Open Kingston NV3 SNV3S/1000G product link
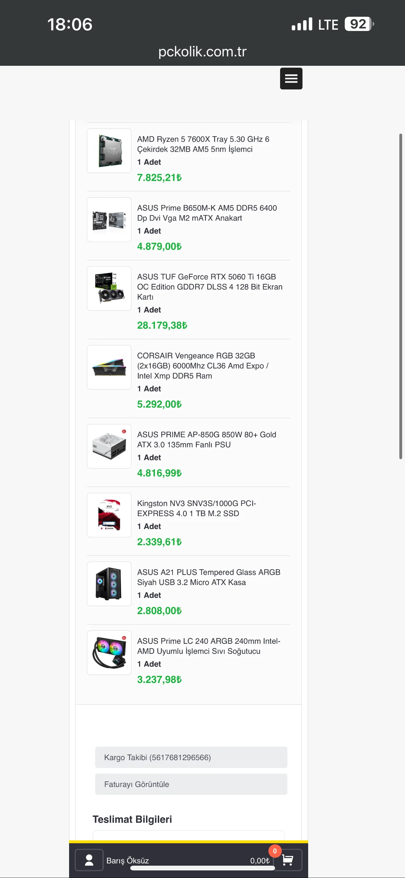Image resolution: width=405 pixels, height=878 pixels. [197, 509]
